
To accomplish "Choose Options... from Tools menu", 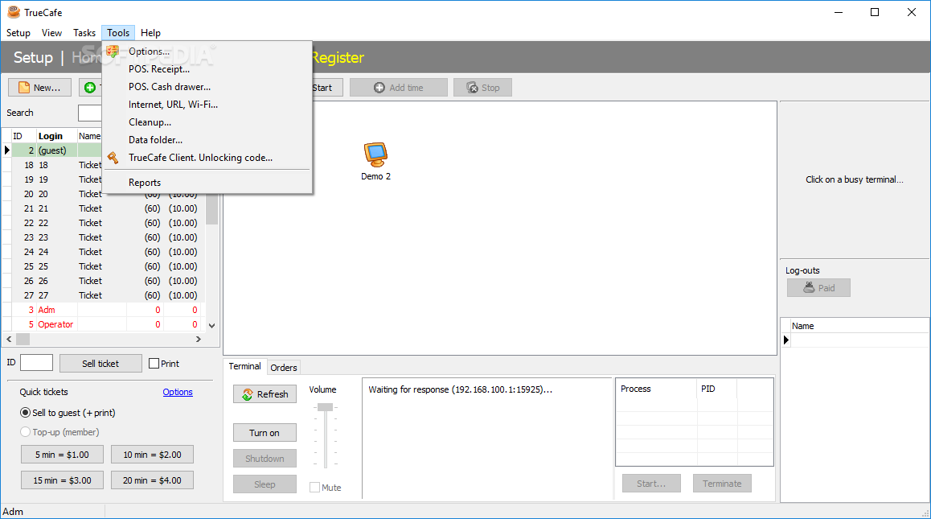I will coord(207,51).
